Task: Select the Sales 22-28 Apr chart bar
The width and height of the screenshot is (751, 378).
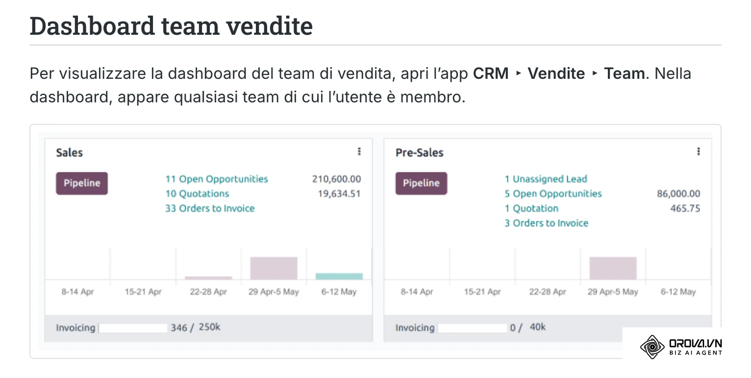Action: 208,278
